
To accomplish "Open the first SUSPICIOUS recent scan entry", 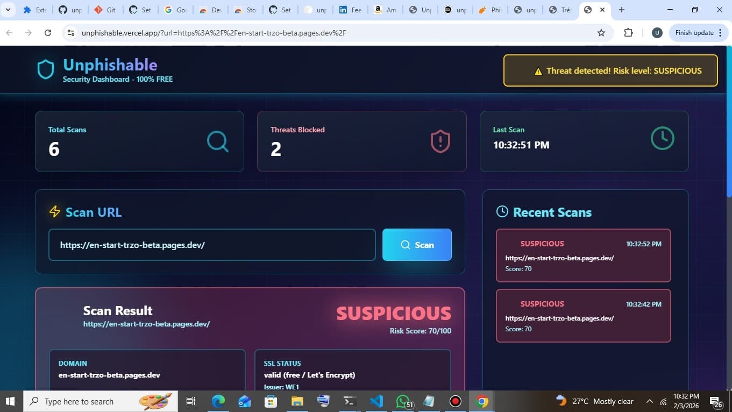I will [x=584, y=255].
